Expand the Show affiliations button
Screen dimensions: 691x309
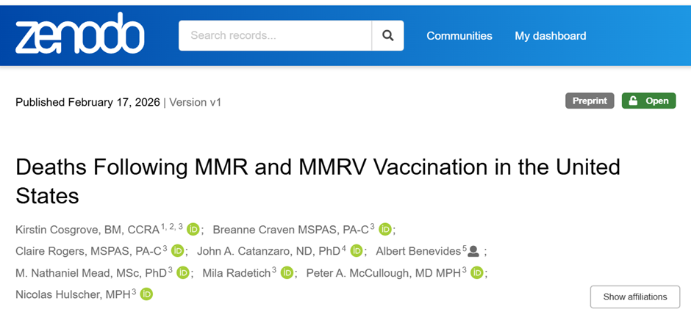point(635,297)
